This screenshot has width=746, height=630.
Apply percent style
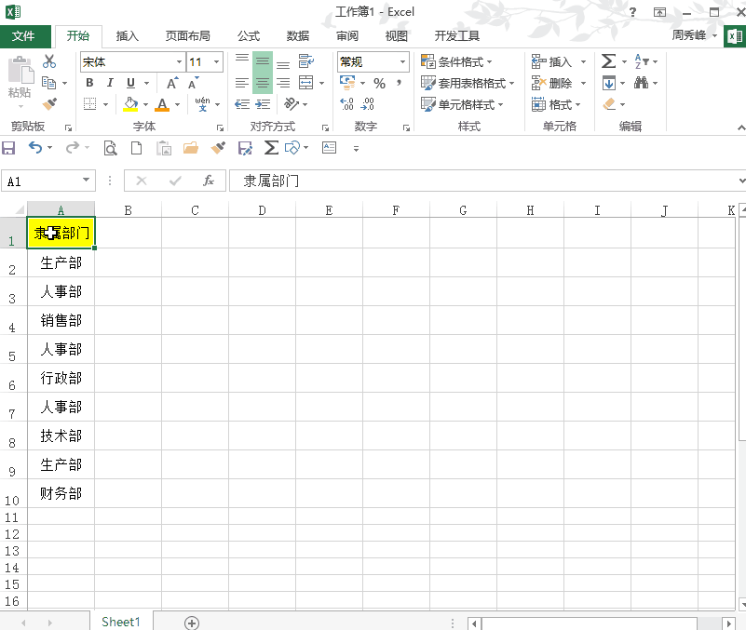379,83
